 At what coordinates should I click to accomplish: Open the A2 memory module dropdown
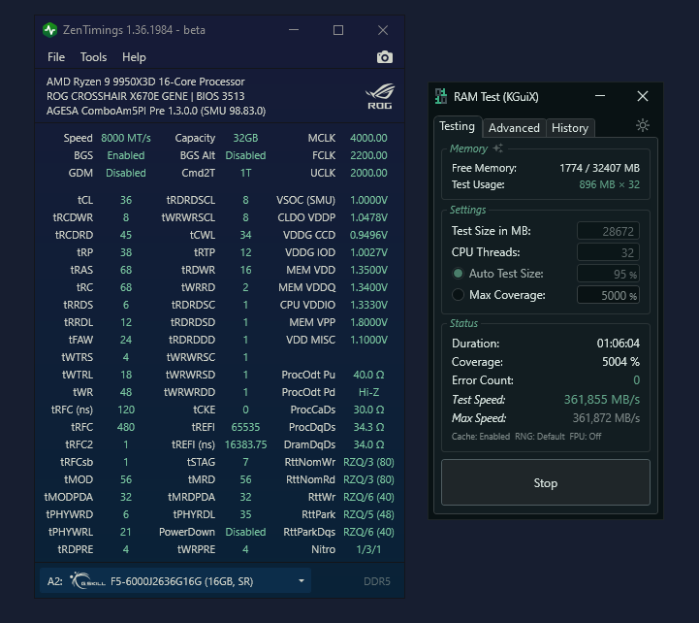(301, 581)
